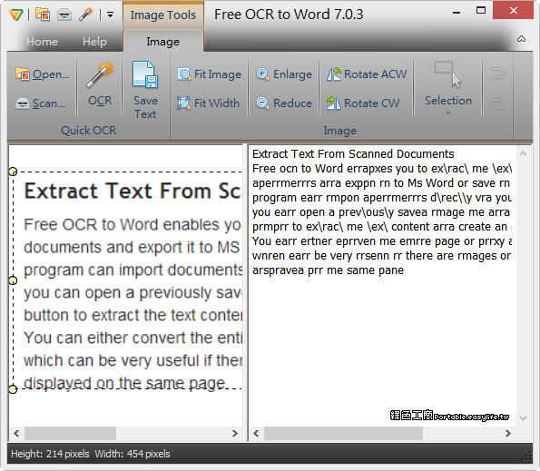Click Scan... to acquire from scanner
Screen dimensions: 540x471
[x=41, y=103]
